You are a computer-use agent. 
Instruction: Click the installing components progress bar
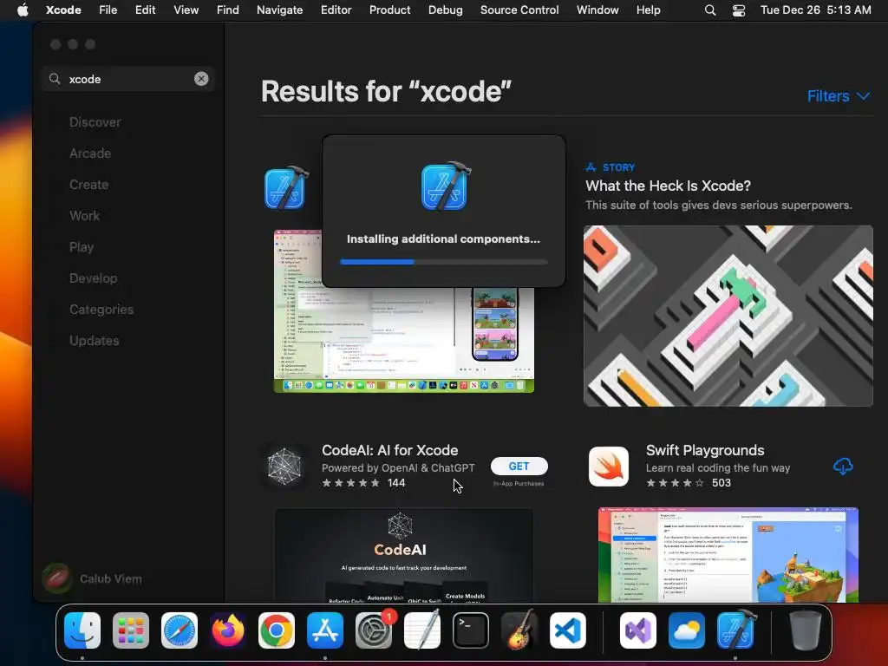coord(444,262)
